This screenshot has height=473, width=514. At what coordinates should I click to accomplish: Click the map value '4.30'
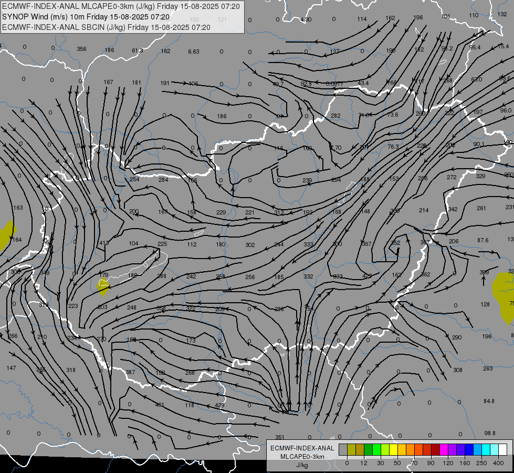(306, 19)
